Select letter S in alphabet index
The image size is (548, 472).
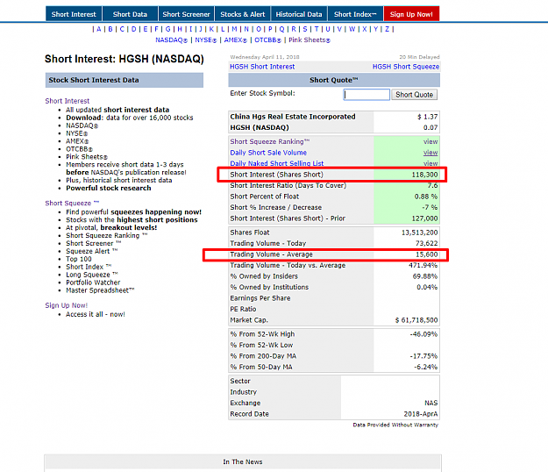[x=305, y=29]
